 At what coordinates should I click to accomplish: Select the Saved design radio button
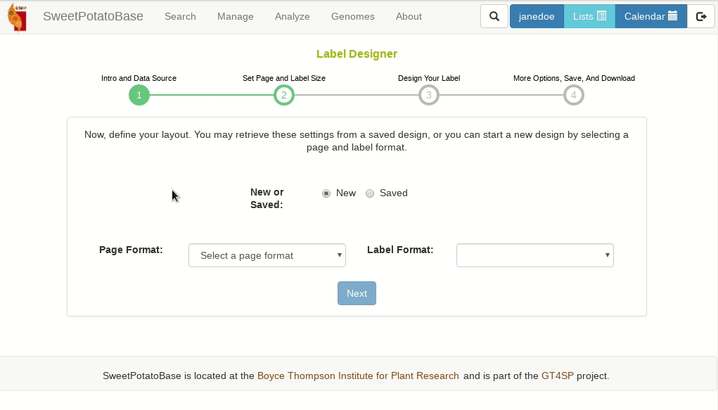click(370, 193)
